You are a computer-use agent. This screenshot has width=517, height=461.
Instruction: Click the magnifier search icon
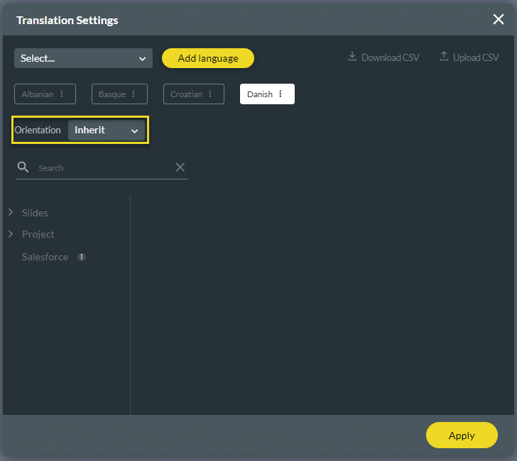[23, 167]
